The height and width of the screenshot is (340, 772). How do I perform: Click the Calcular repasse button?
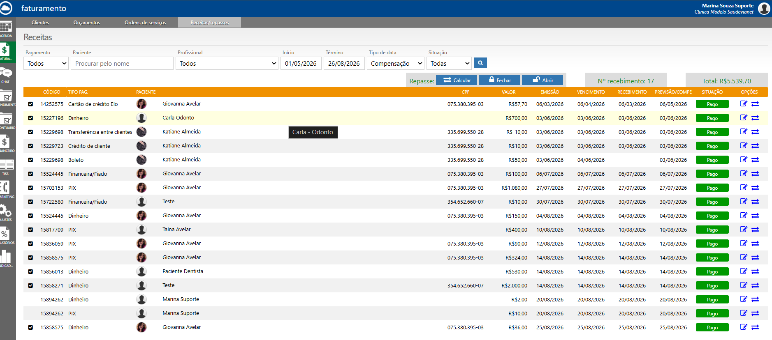click(x=457, y=80)
